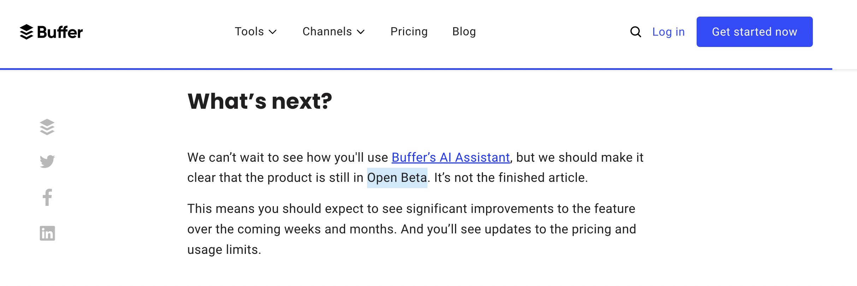
Task: Click the chevron next to Tools
Action: (273, 32)
